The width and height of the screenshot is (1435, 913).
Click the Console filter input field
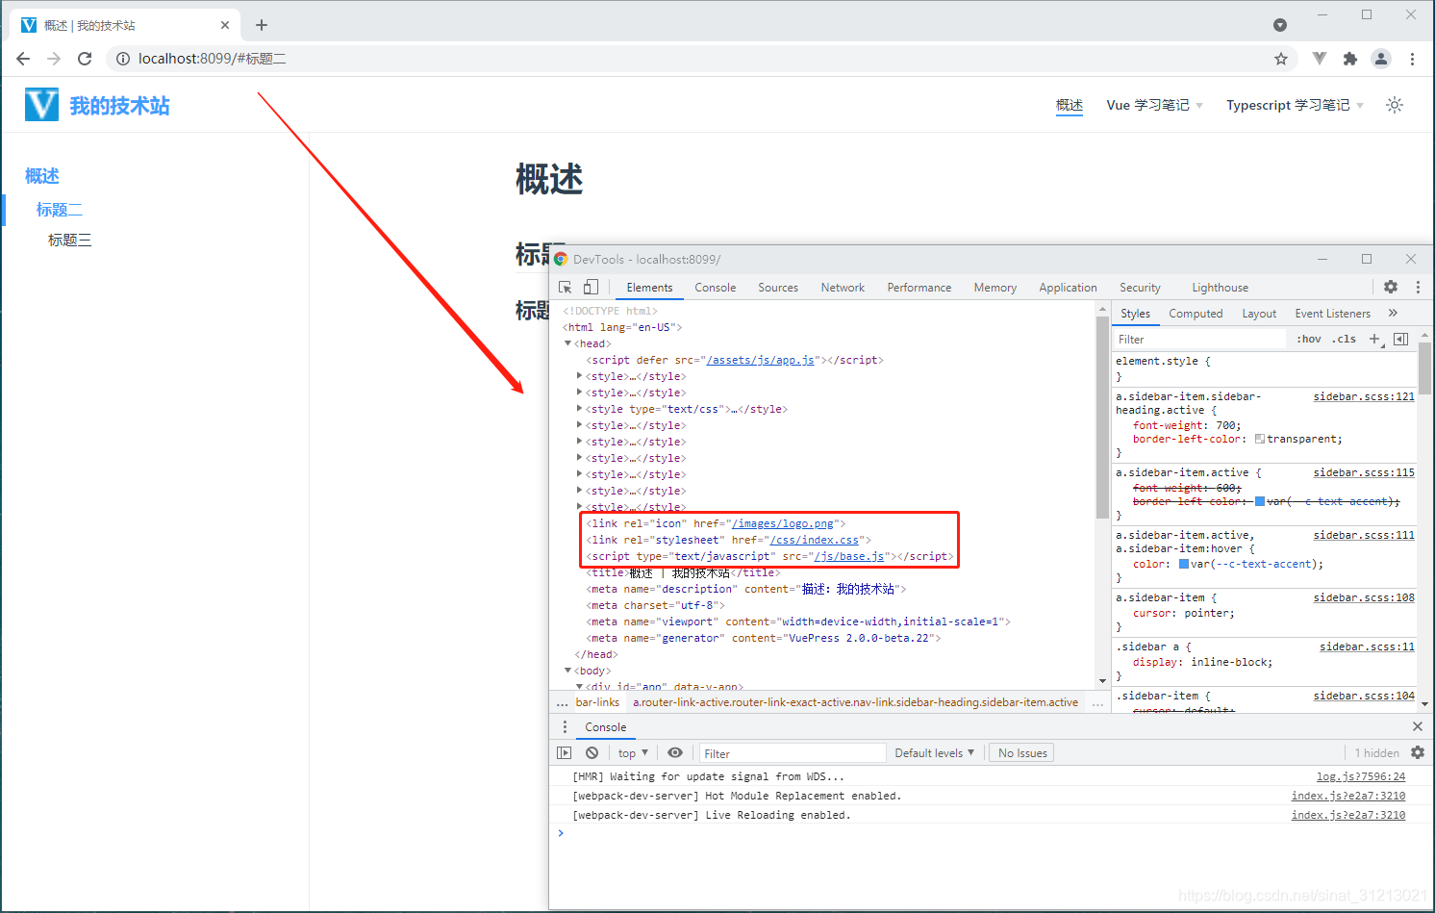pyautogui.click(x=791, y=752)
